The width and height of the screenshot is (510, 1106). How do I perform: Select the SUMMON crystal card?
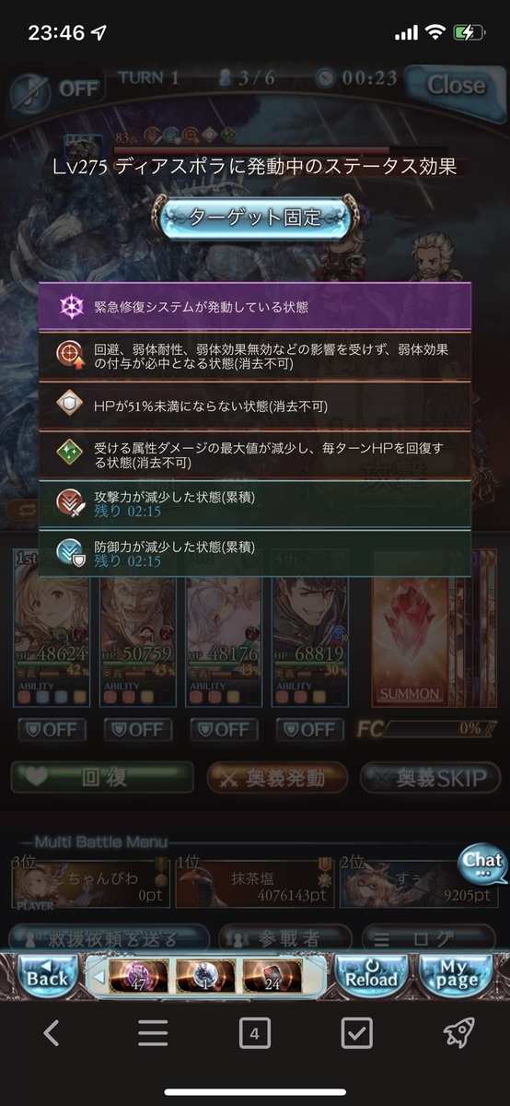click(x=409, y=627)
